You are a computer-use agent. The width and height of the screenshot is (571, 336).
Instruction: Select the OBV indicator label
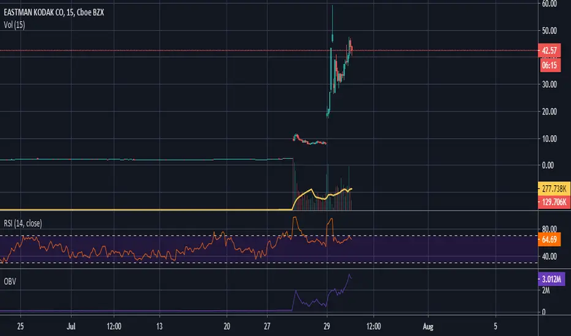[x=10, y=281]
